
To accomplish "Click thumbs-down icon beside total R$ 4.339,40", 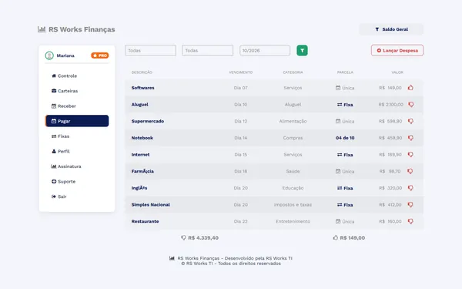I will click(x=183, y=237).
